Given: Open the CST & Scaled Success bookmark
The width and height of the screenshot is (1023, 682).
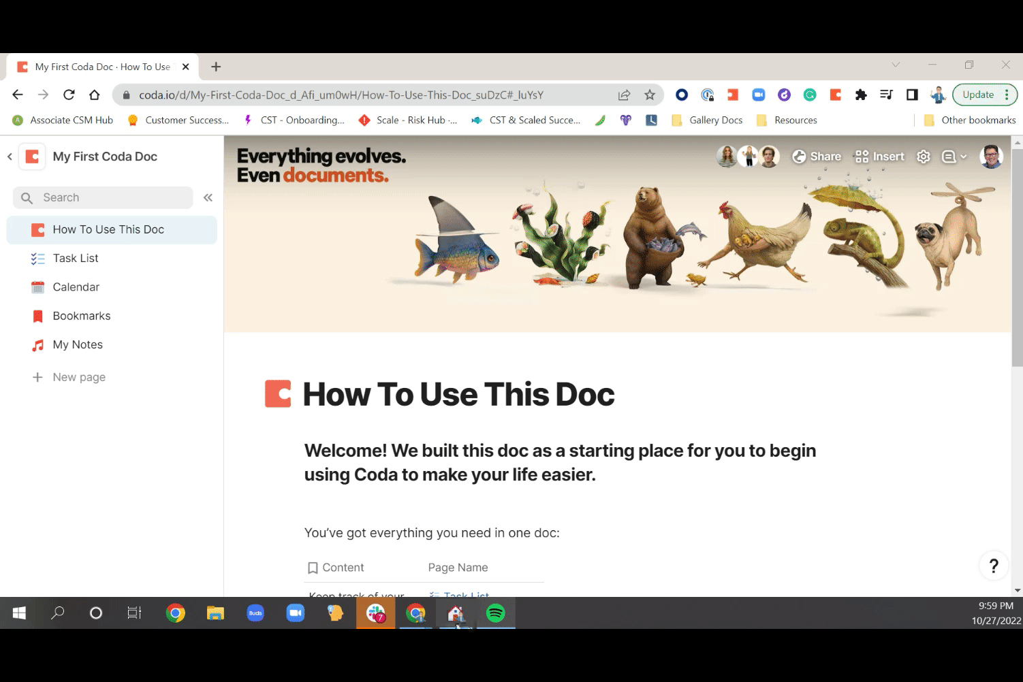Looking at the screenshot, I should click(526, 120).
